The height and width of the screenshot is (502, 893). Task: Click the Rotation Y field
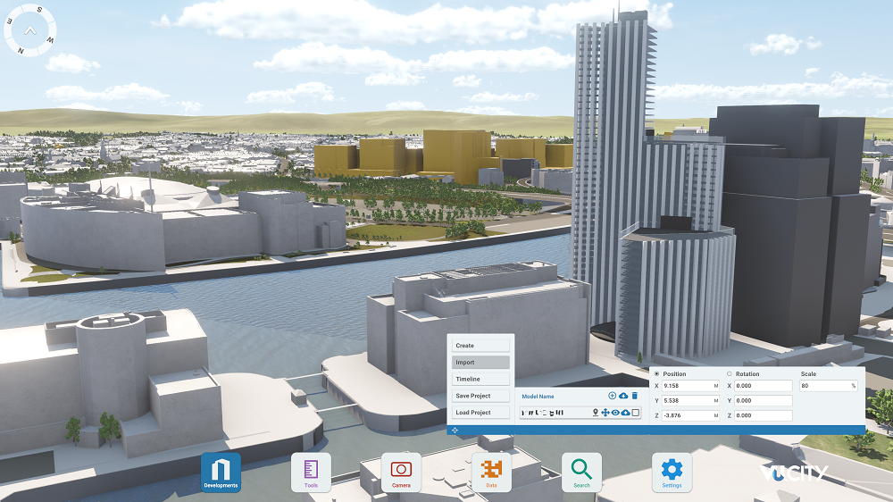(764, 400)
